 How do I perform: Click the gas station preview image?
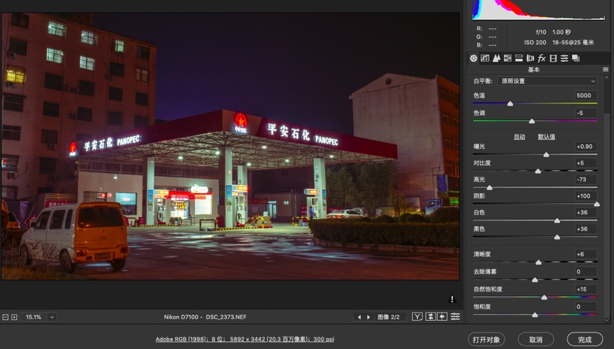click(x=230, y=146)
